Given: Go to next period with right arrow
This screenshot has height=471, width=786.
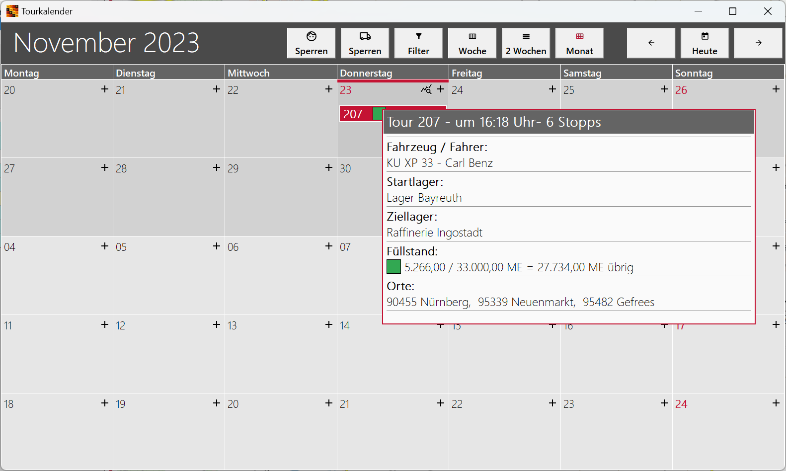Looking at the screenshot, I should pos(758,43).
